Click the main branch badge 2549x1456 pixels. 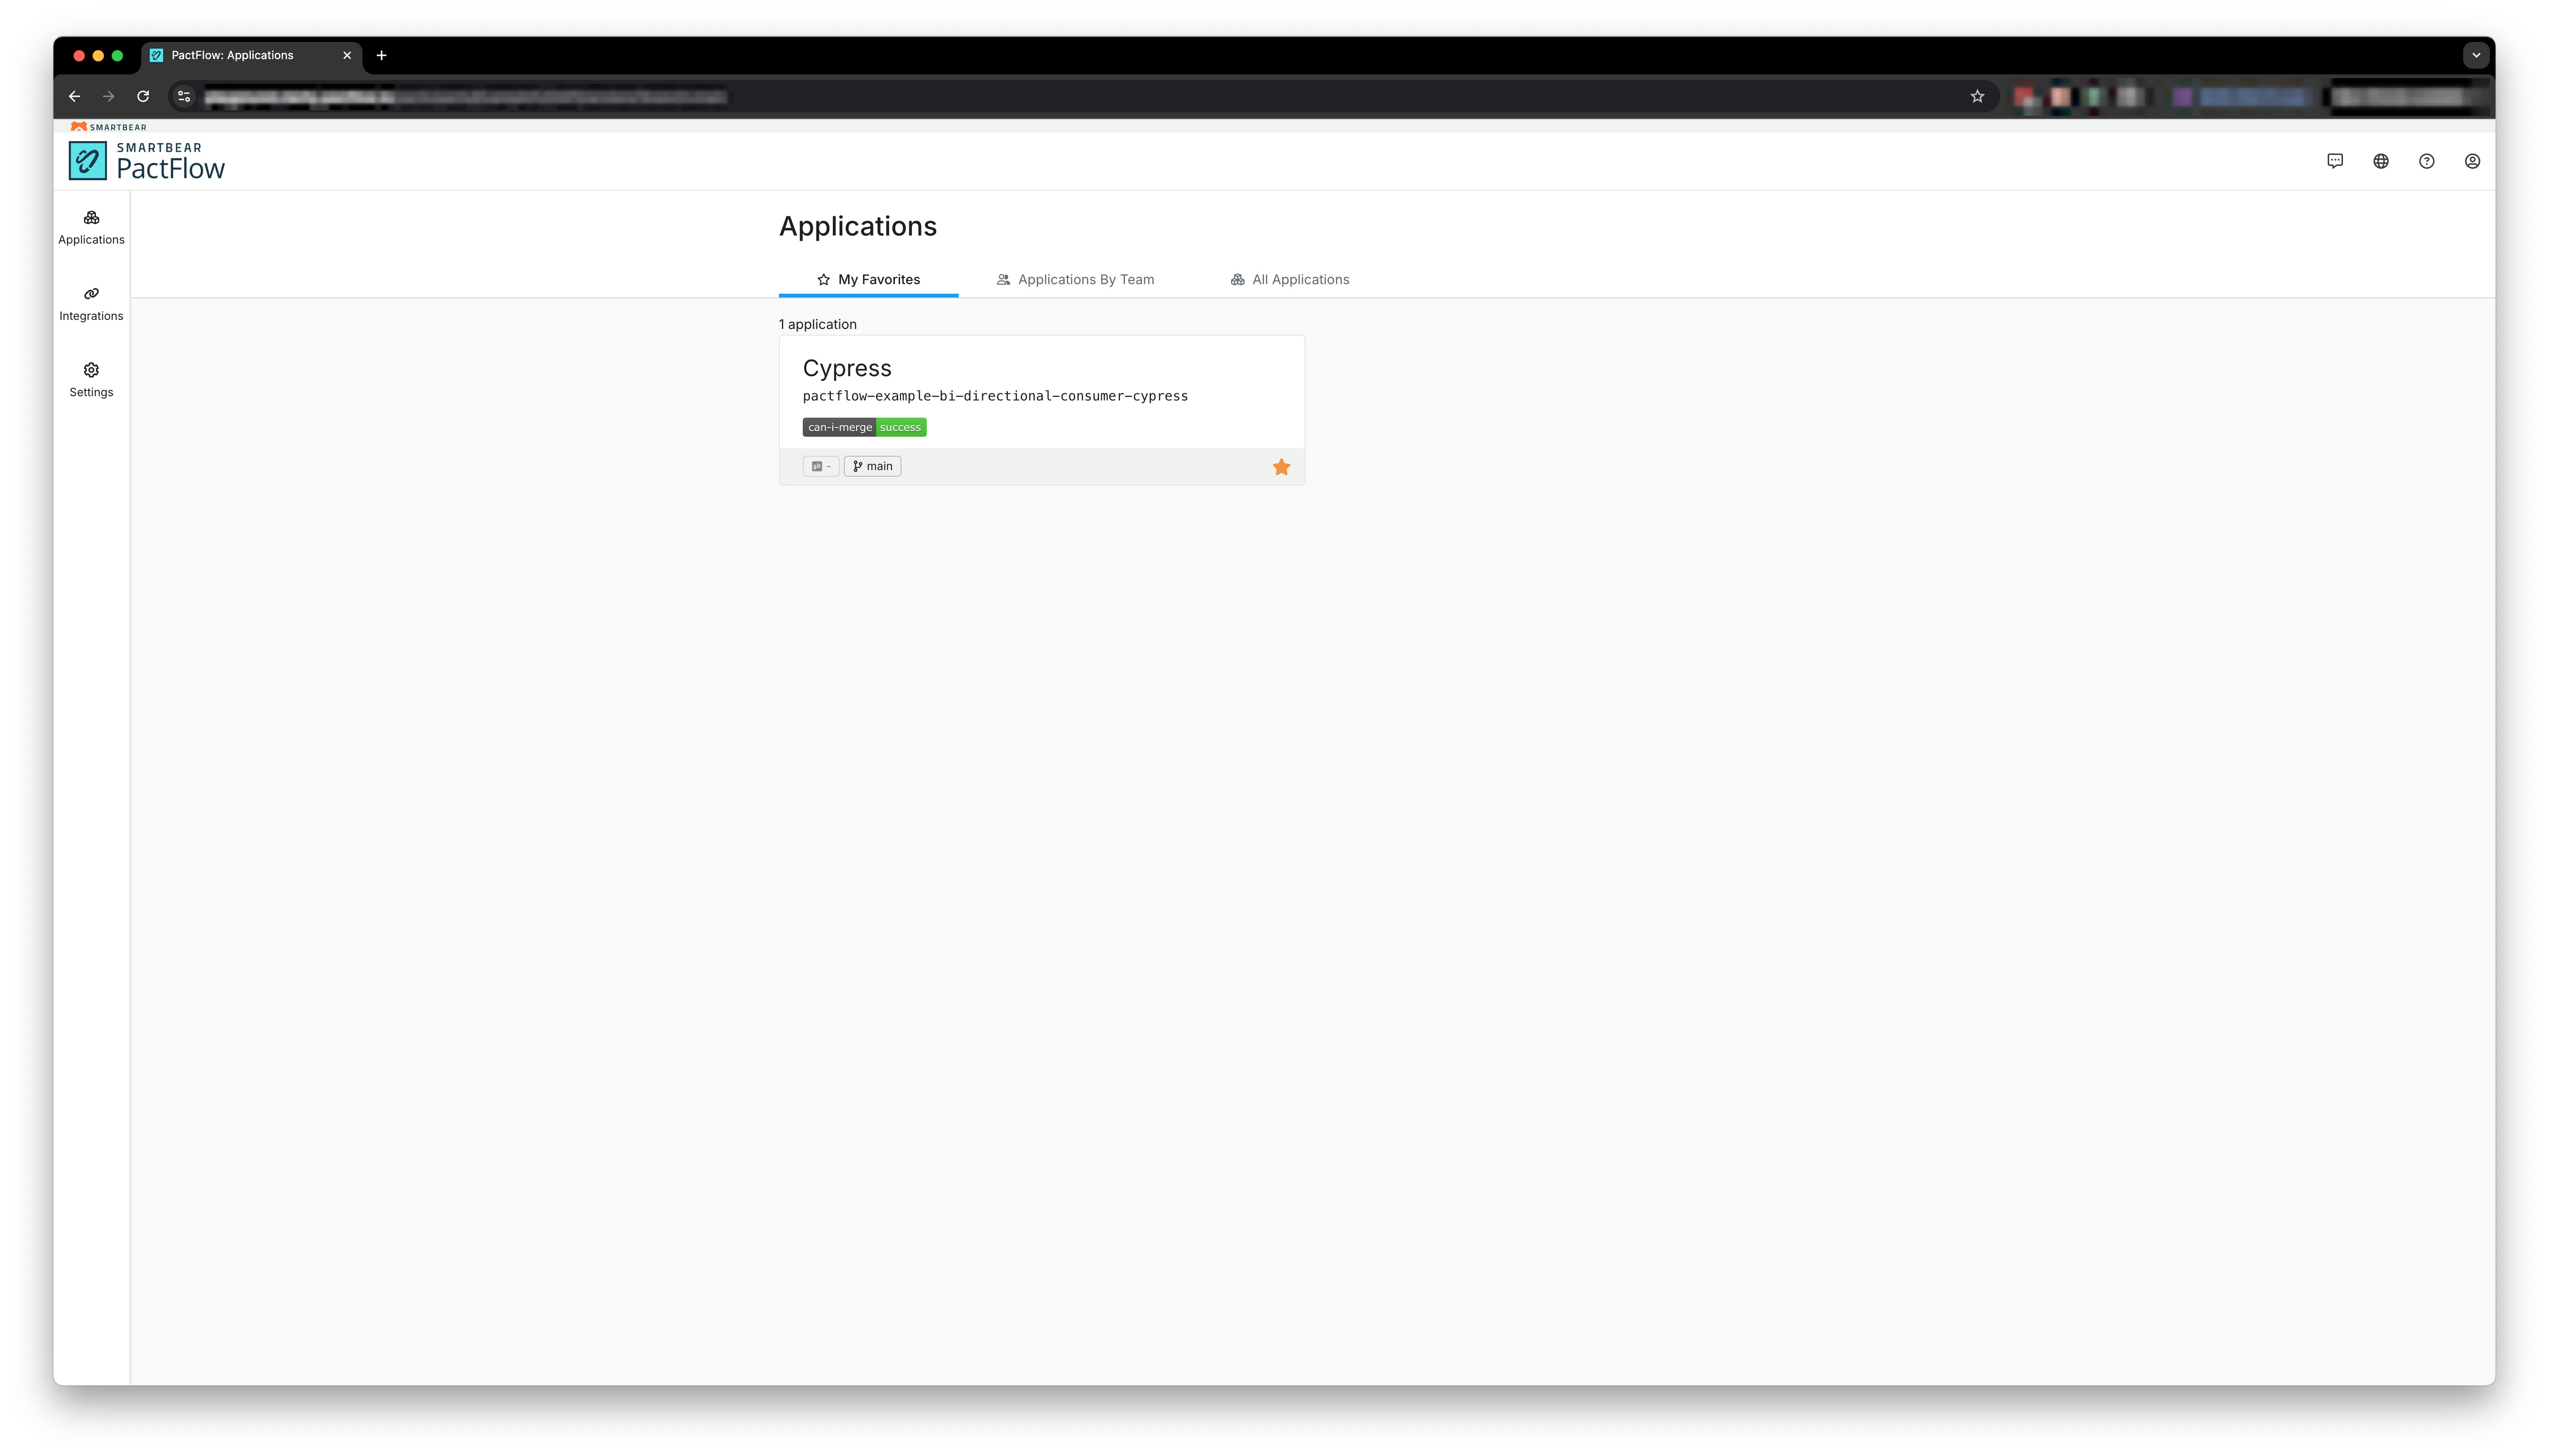(x=872, y=466)
